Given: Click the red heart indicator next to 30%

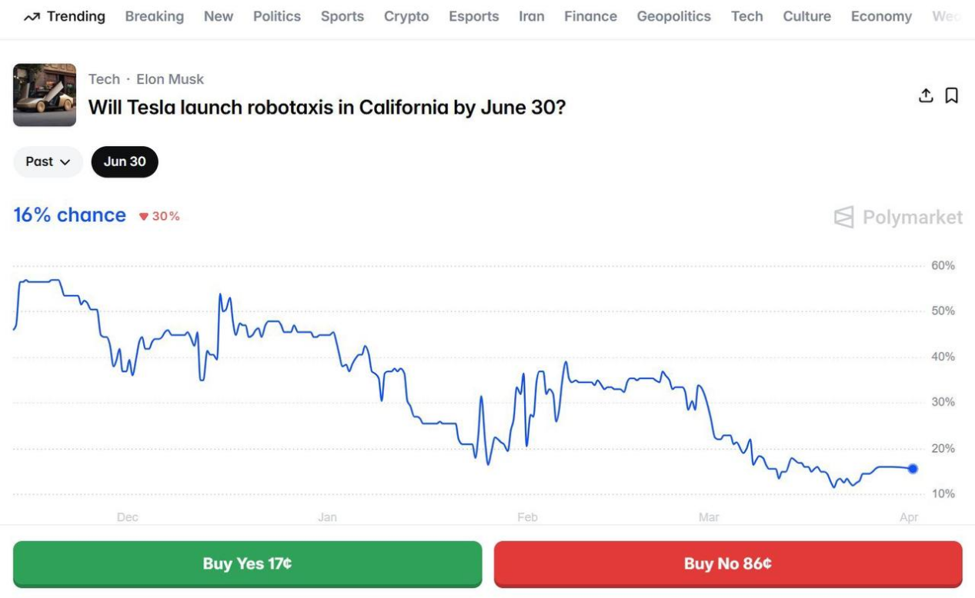Looking at the screenshot, I should [145, 216].
